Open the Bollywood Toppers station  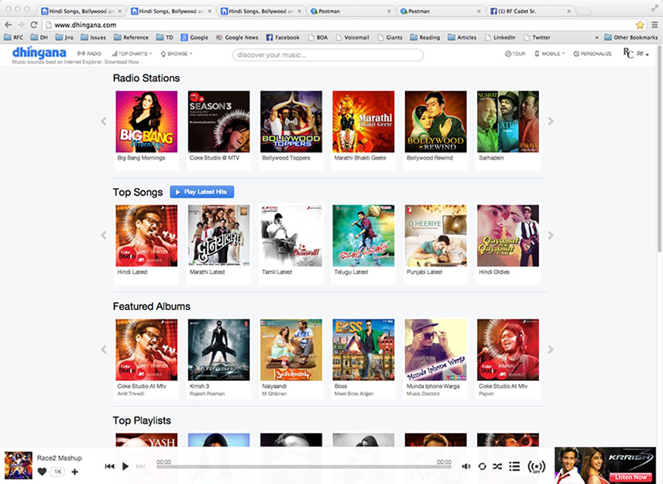(x=291, y=122)
